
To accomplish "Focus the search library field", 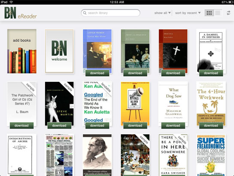I will tap(110, 13).
